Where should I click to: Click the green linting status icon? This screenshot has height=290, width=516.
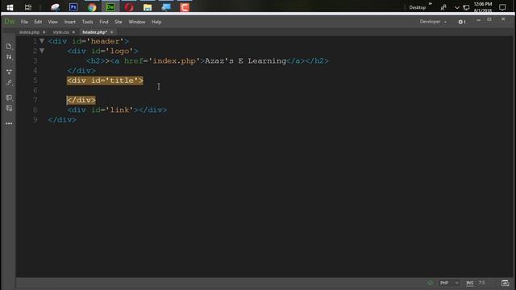(x=430, y=283)
